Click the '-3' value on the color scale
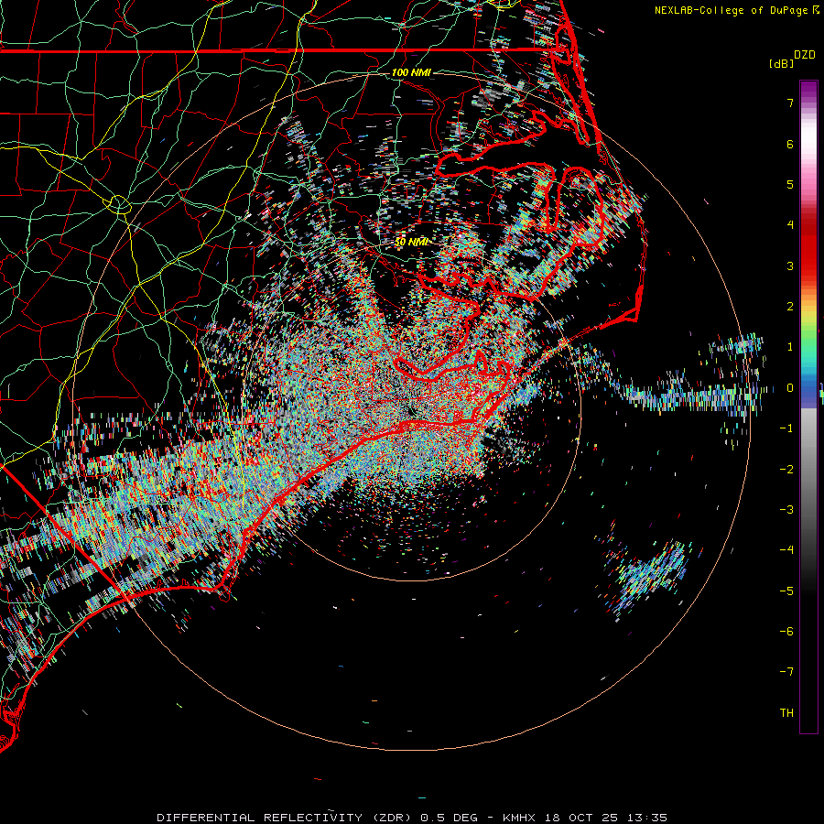 [786, 510]
